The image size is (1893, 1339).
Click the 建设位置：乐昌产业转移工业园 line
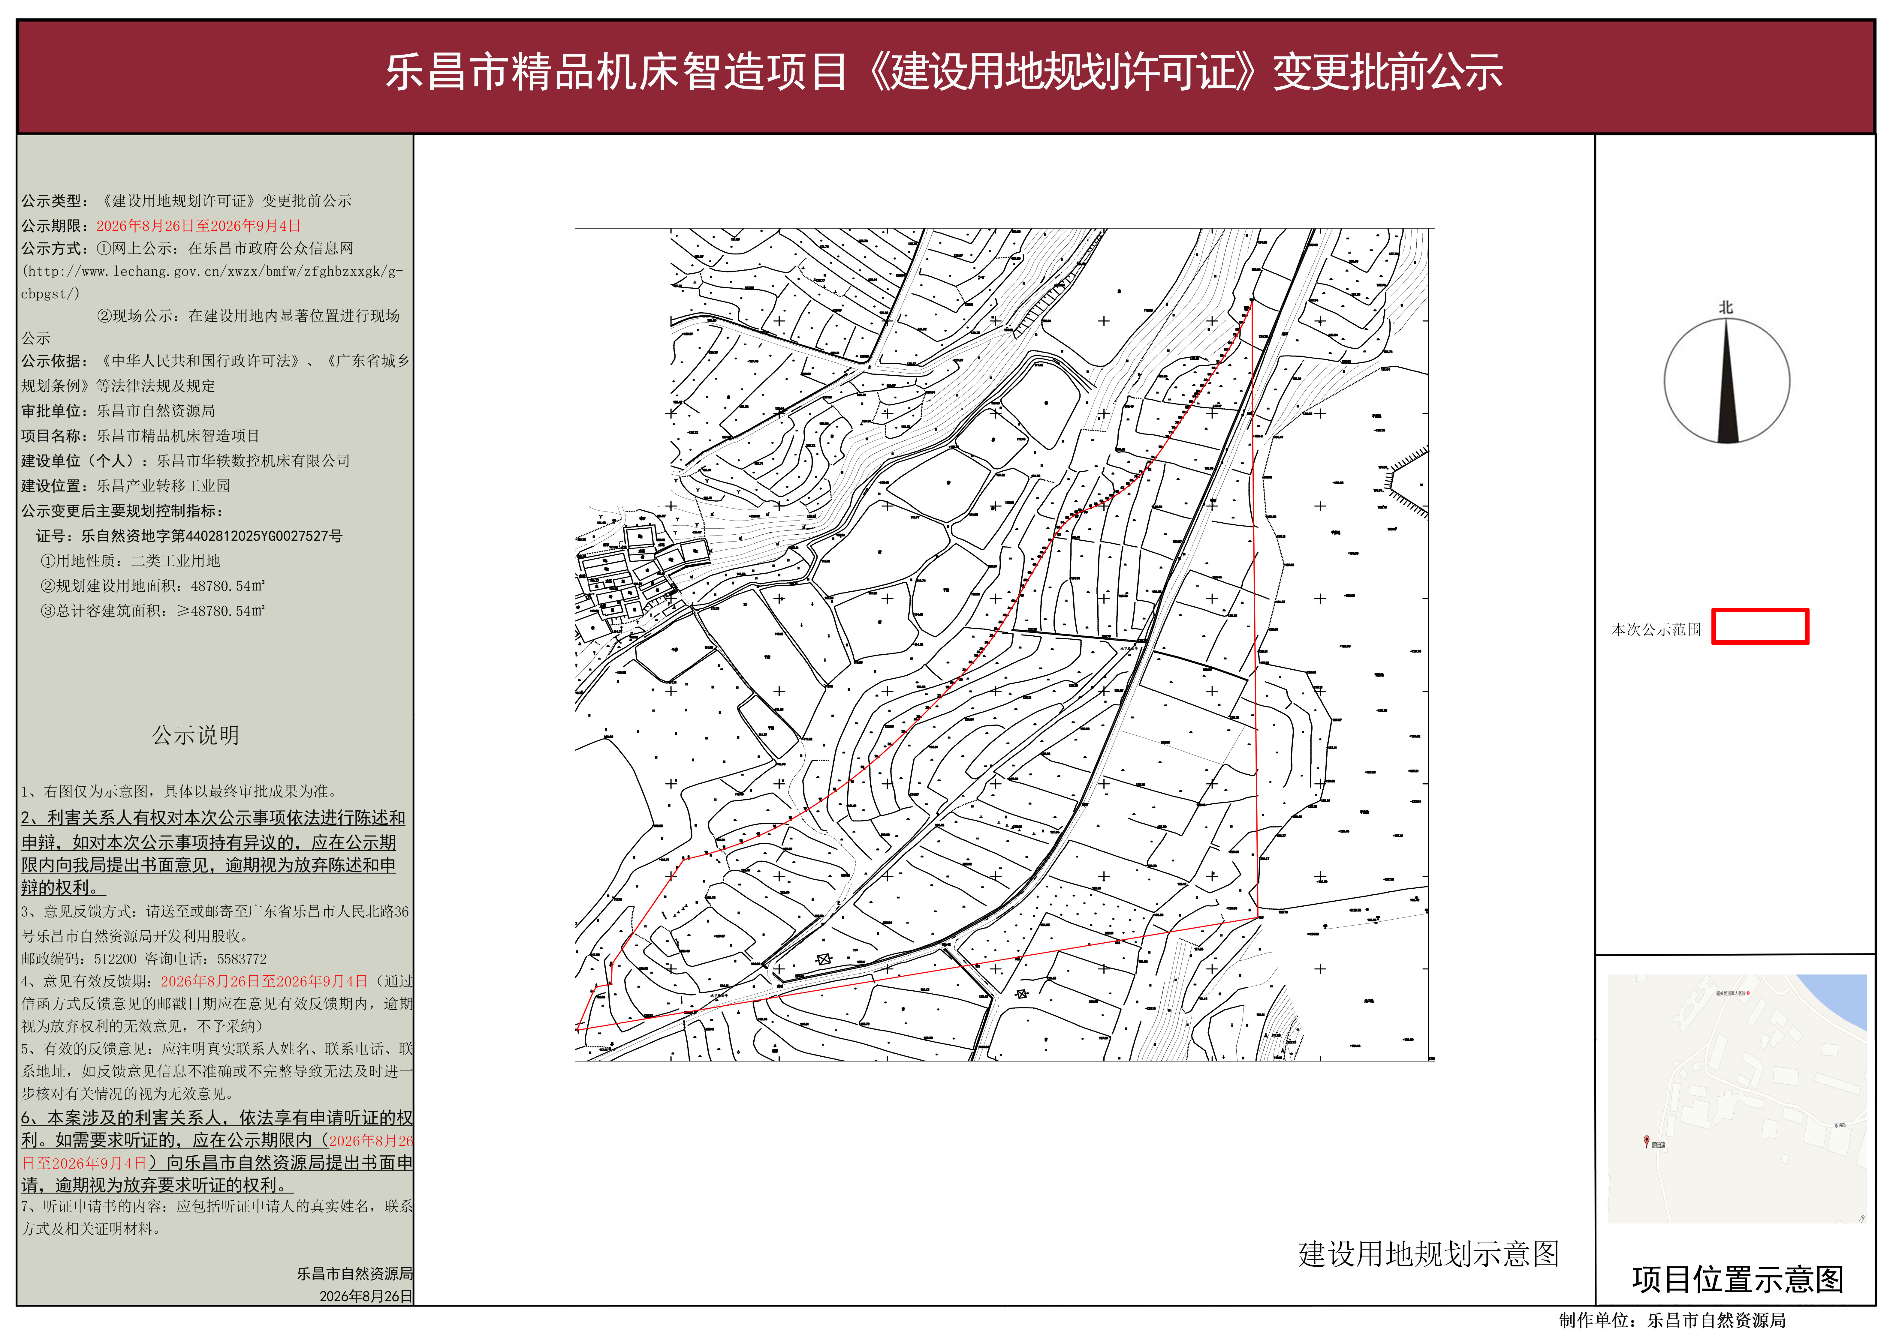(125, 486)
